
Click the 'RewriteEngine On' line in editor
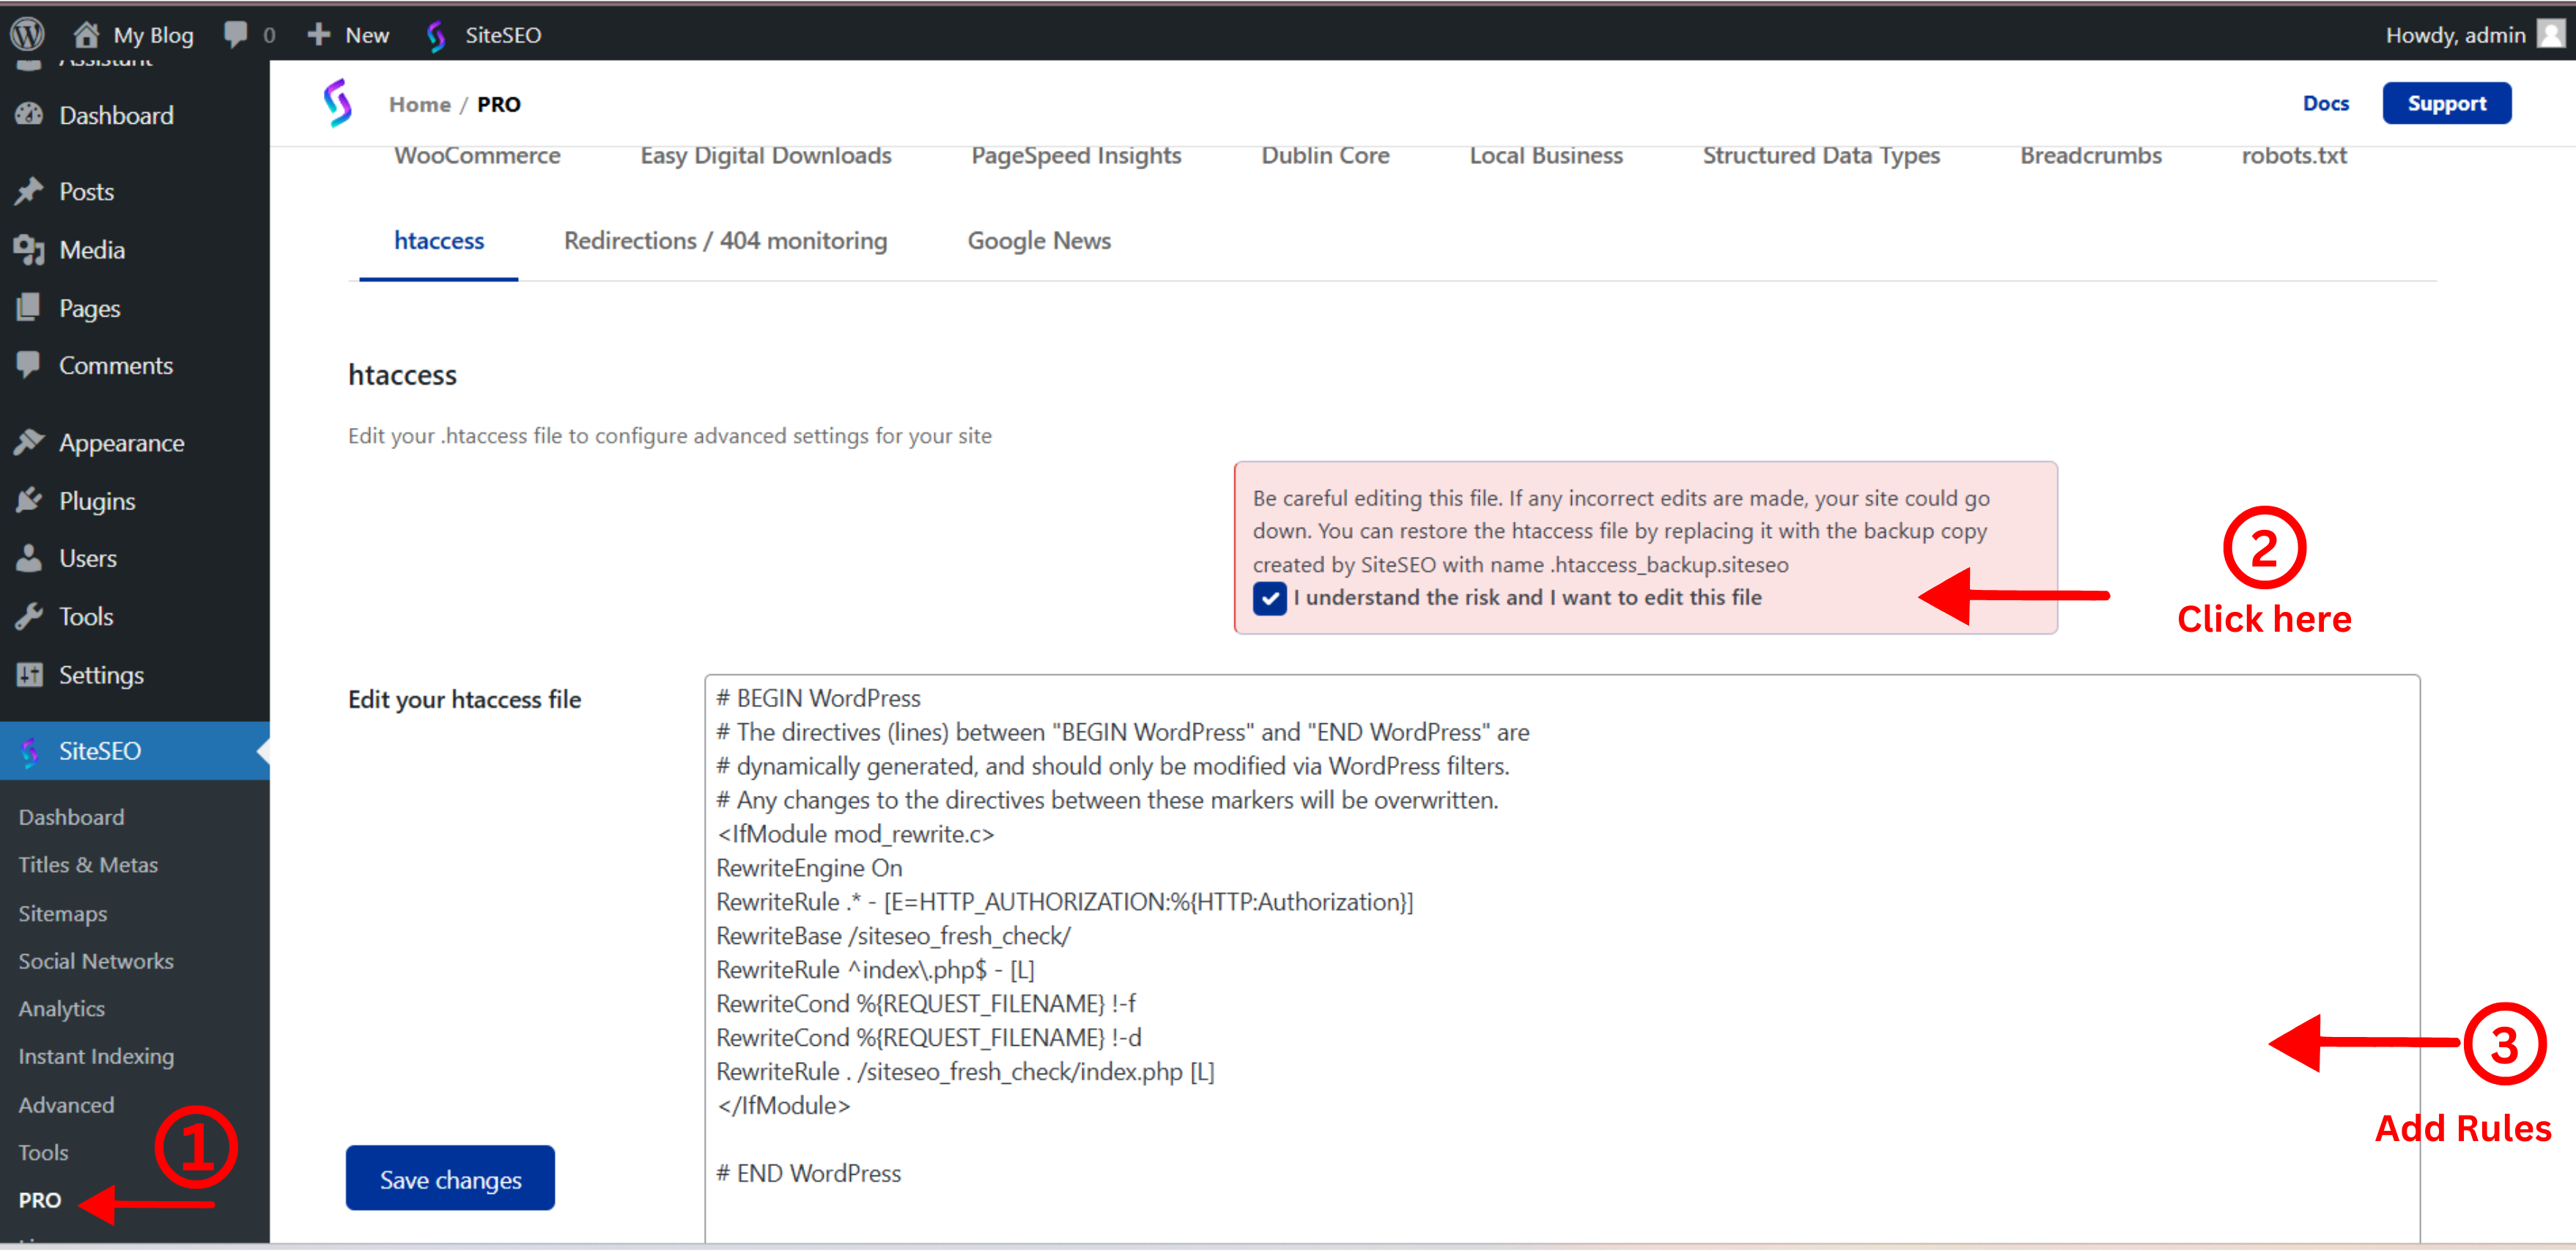pyautogui.click(x=809, y=868)
